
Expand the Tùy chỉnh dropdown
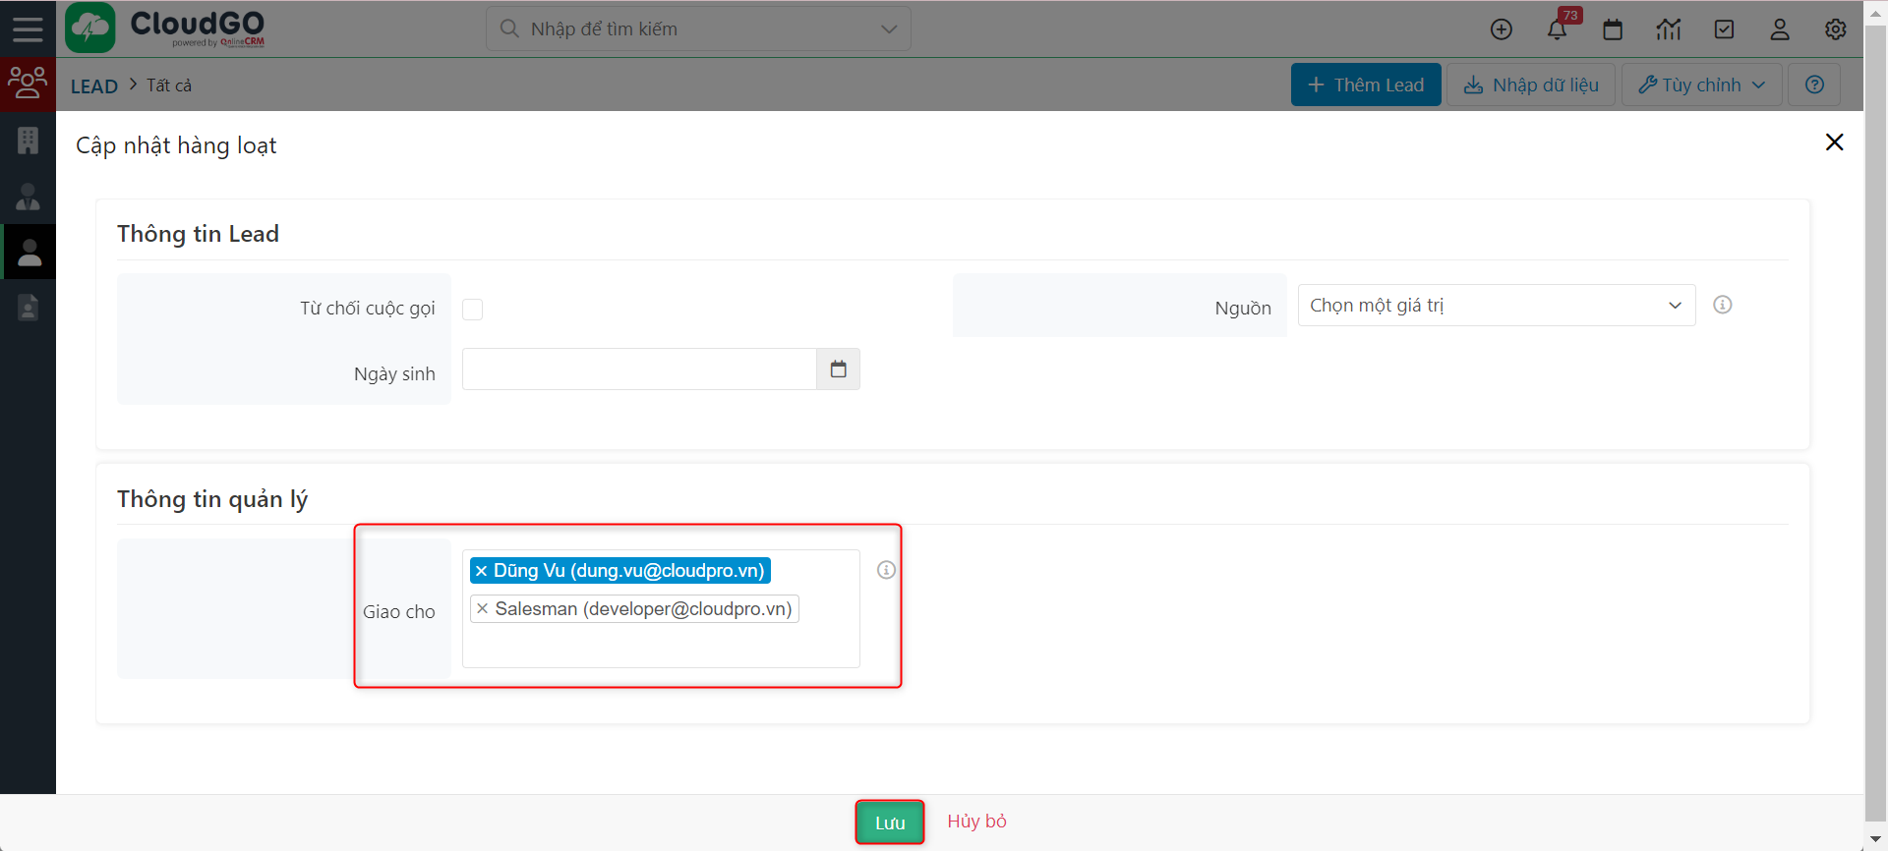coord(1701,85)
